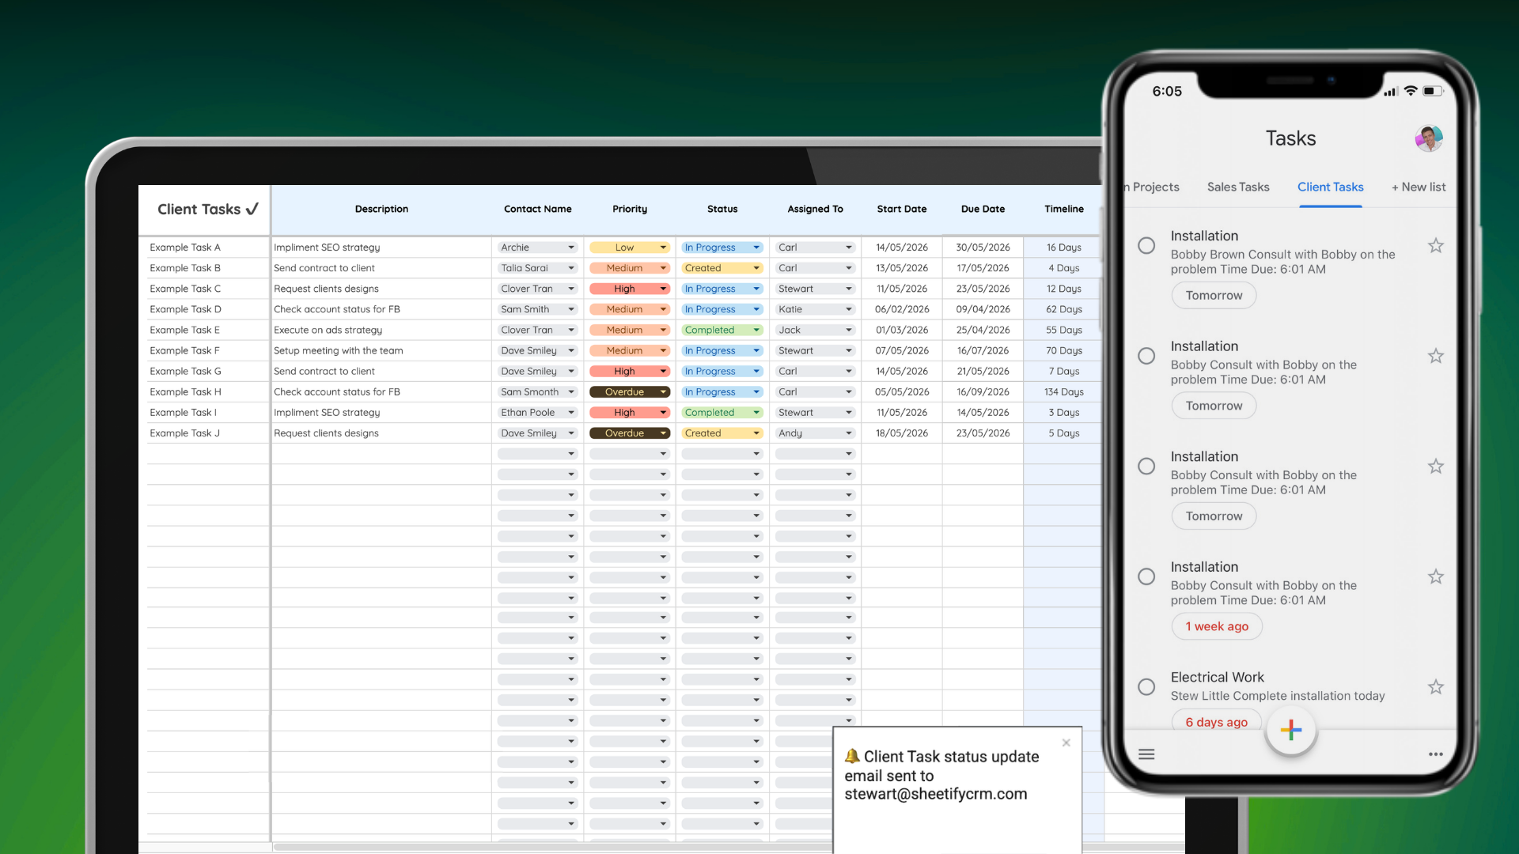Open Assigned To dropdown showing Jack
Screen dimensions: 1519x854
tap(815, 330)
